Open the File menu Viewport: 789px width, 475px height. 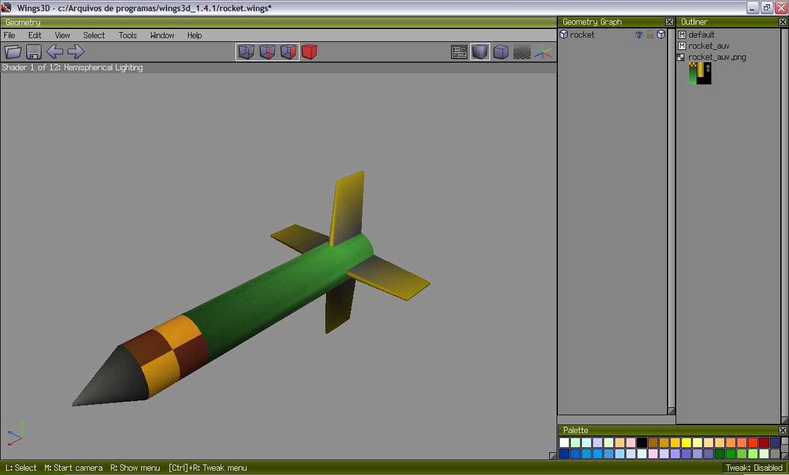[x=10, y=35]
